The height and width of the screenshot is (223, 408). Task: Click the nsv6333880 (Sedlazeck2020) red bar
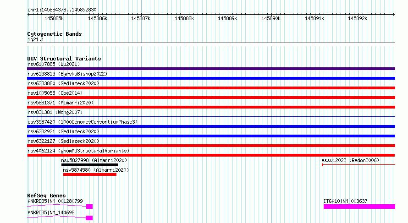point(211,88)
